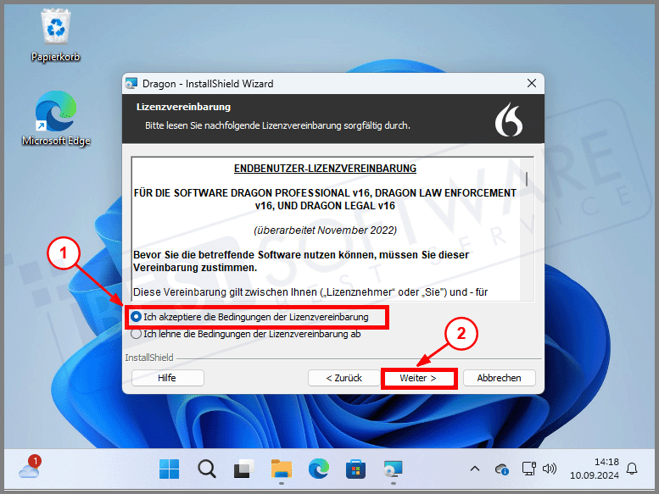Open the network tray icon
659x494 pixels.
pyautogui.click(x=528, y=469)
